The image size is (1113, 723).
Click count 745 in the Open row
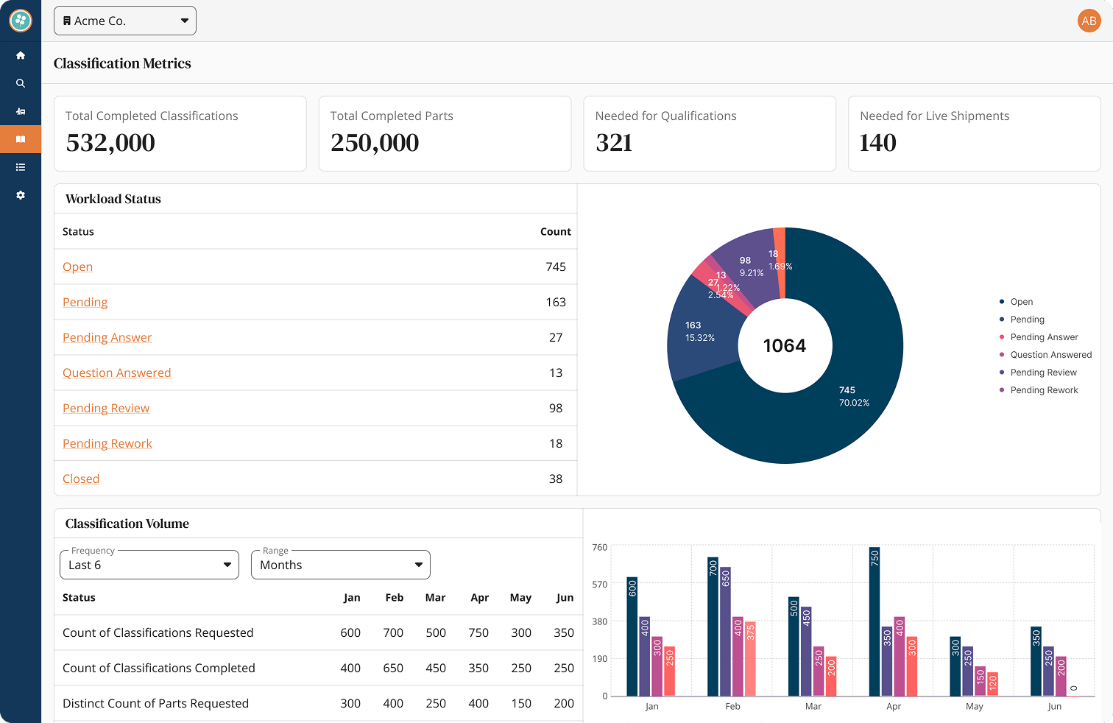(x=556, y=267)
